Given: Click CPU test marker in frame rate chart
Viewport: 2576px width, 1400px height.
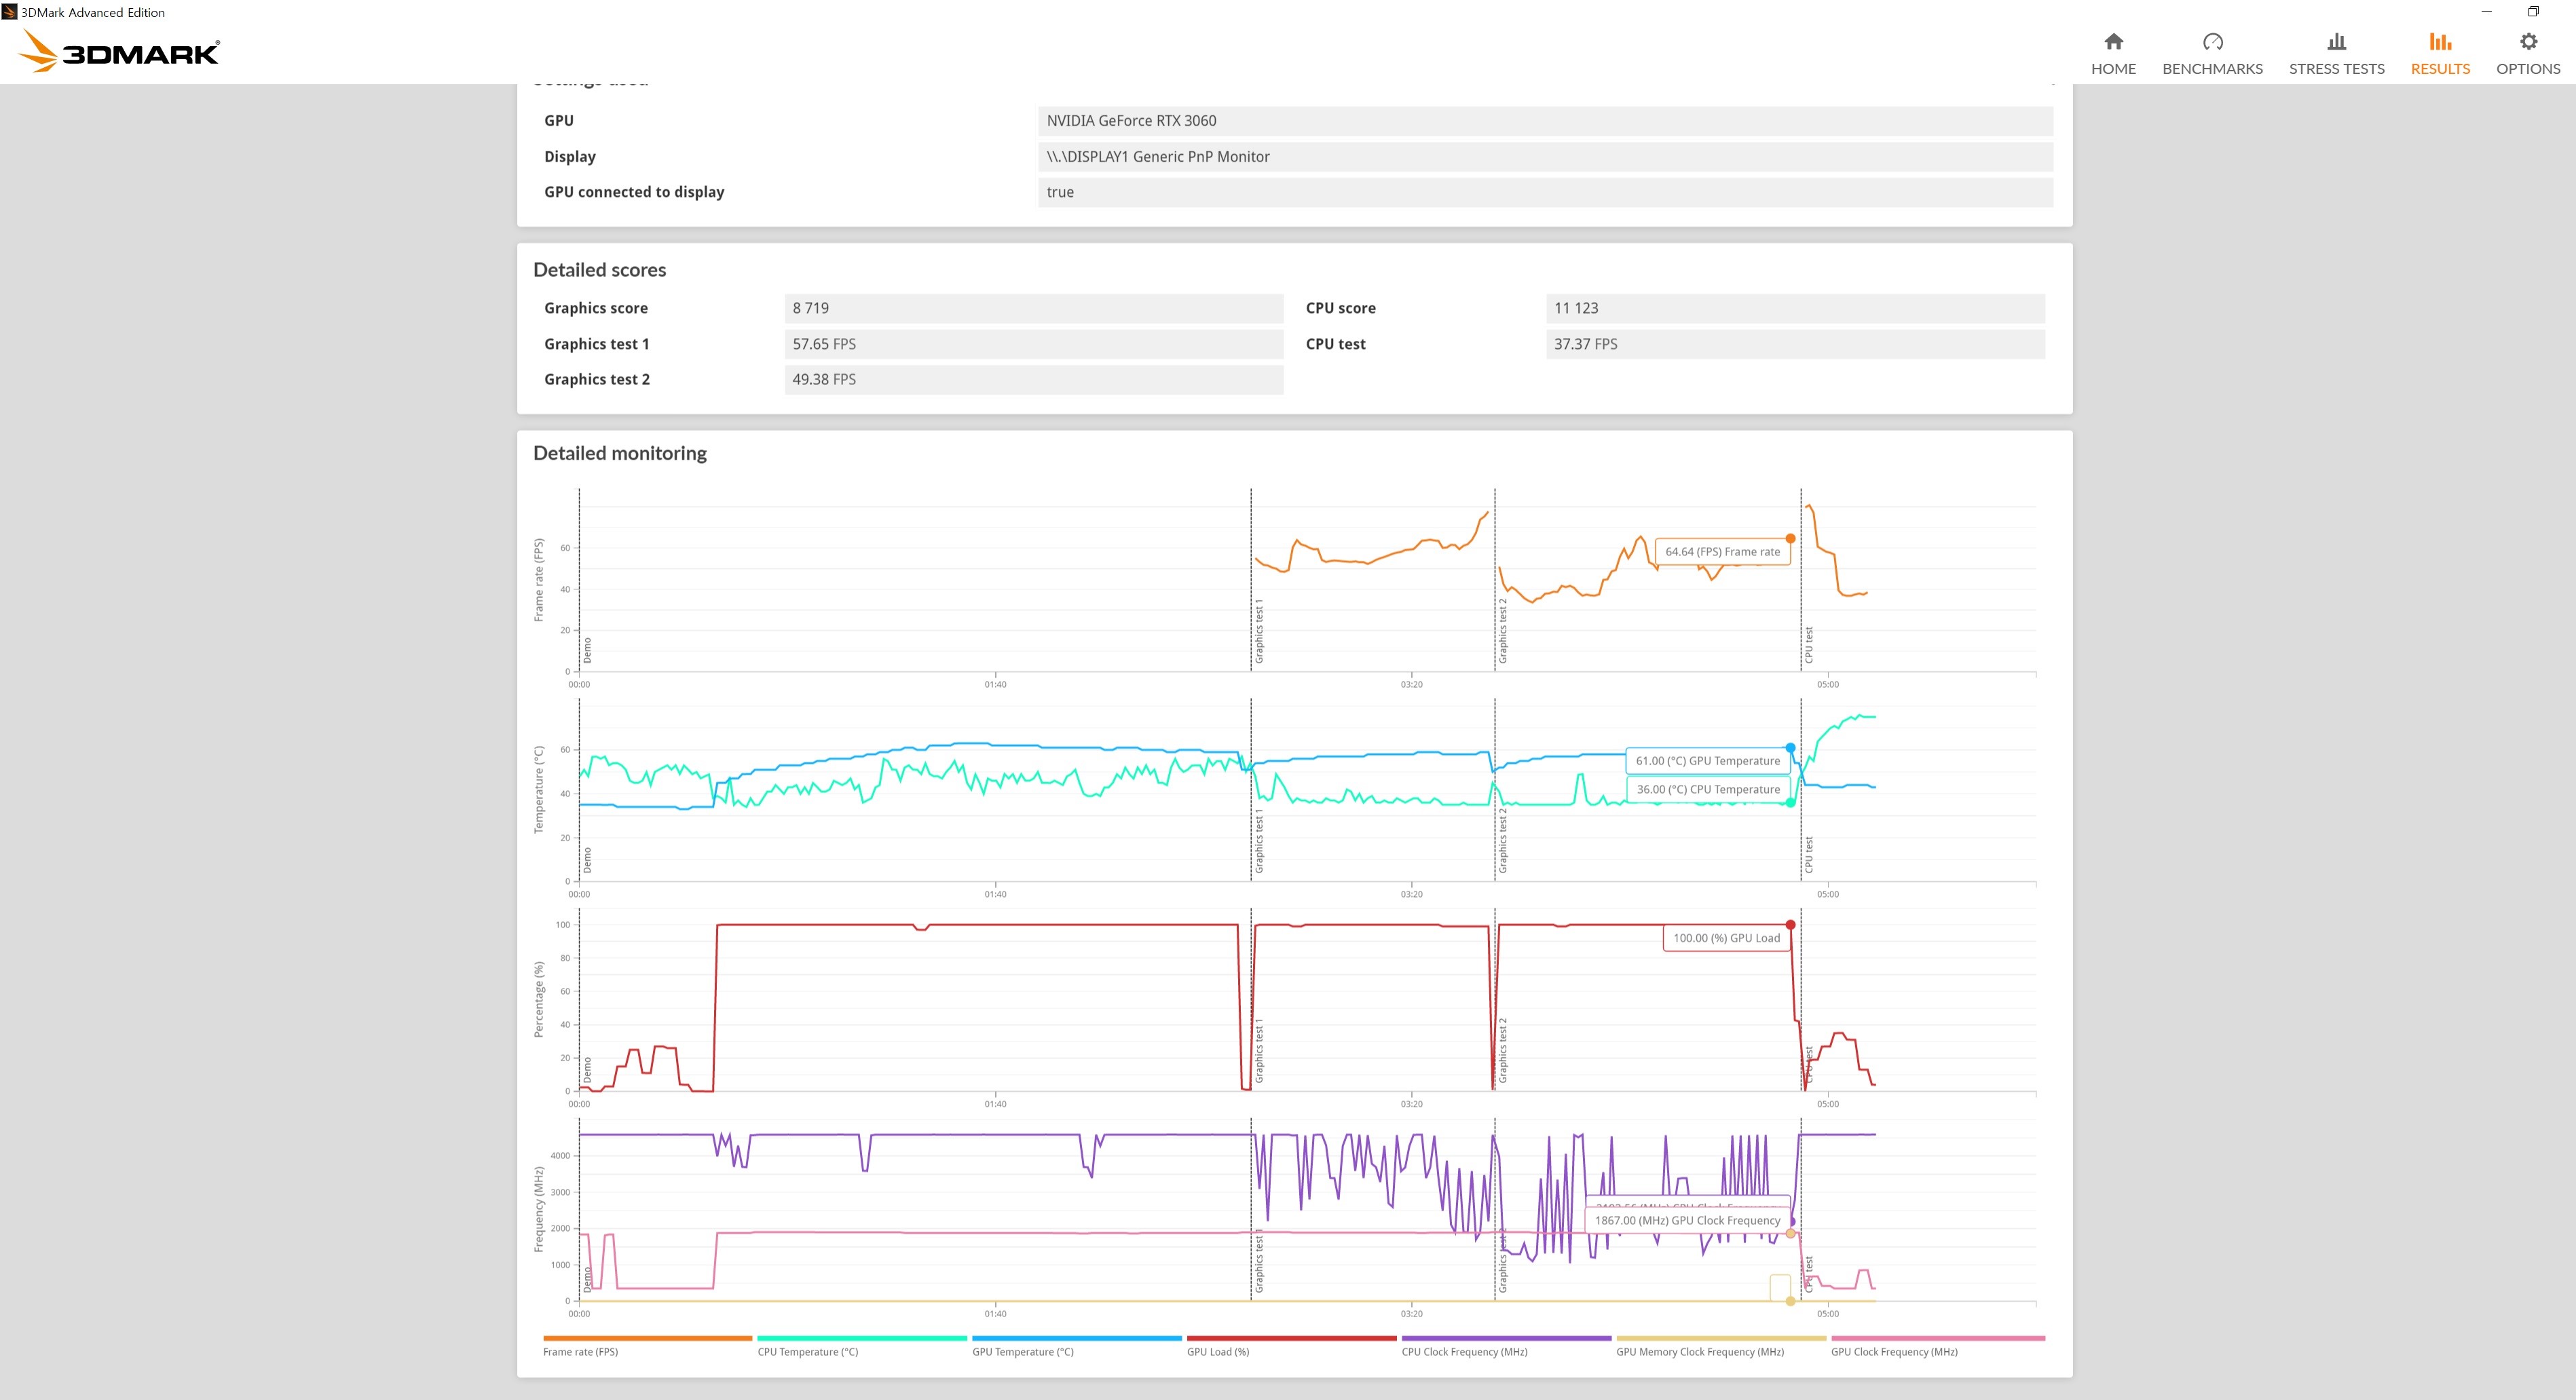Looking at the screenshot, I should 1808,645.
